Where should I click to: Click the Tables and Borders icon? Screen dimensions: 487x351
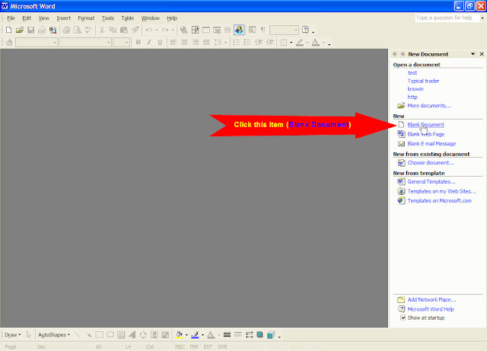point(195,30)
